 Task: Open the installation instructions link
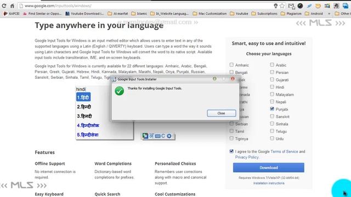coord(269,183)
